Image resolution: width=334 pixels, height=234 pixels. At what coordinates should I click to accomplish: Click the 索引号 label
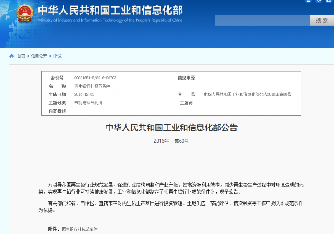(57, 78)
